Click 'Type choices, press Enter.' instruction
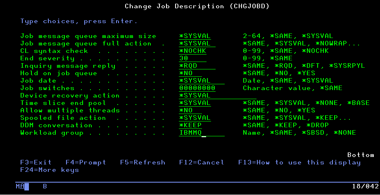380x195 pixels. click(x=79, y=21)
